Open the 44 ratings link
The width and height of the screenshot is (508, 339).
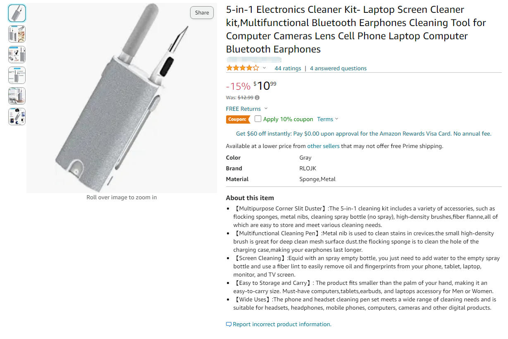(x=288, y=68)
